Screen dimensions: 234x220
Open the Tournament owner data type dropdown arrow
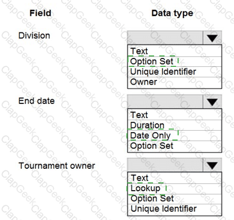212,165
